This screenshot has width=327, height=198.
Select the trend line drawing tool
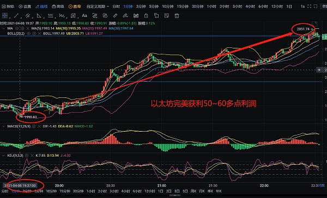(16, 16)
